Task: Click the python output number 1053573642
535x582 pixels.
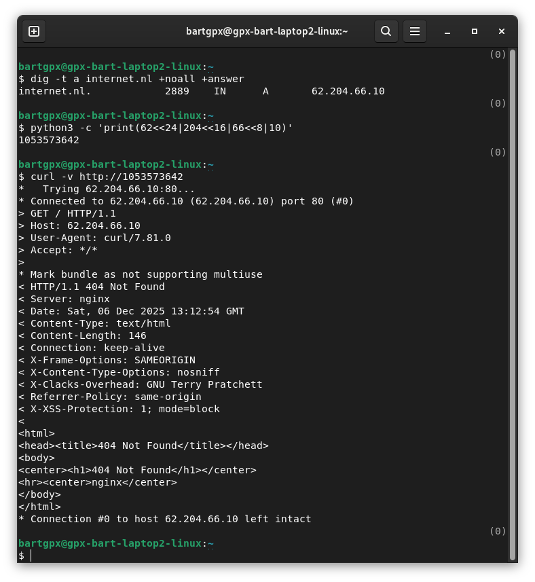Action: pos(49,140)
